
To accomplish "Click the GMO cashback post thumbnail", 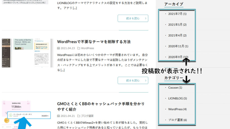I will tap(26, 115).
